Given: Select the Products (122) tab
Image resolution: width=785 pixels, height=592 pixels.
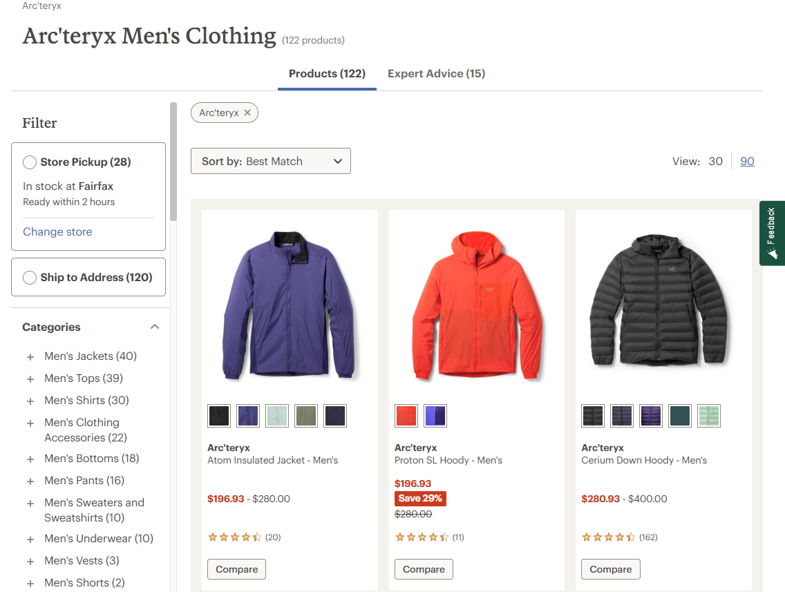Looking at the screenshot, I should [x=327, y=73].
